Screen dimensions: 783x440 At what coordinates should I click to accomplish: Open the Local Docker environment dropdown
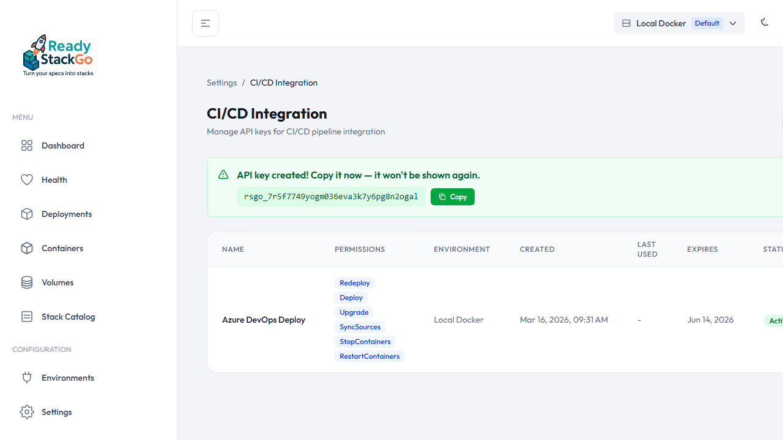click(x=661, y=23)
